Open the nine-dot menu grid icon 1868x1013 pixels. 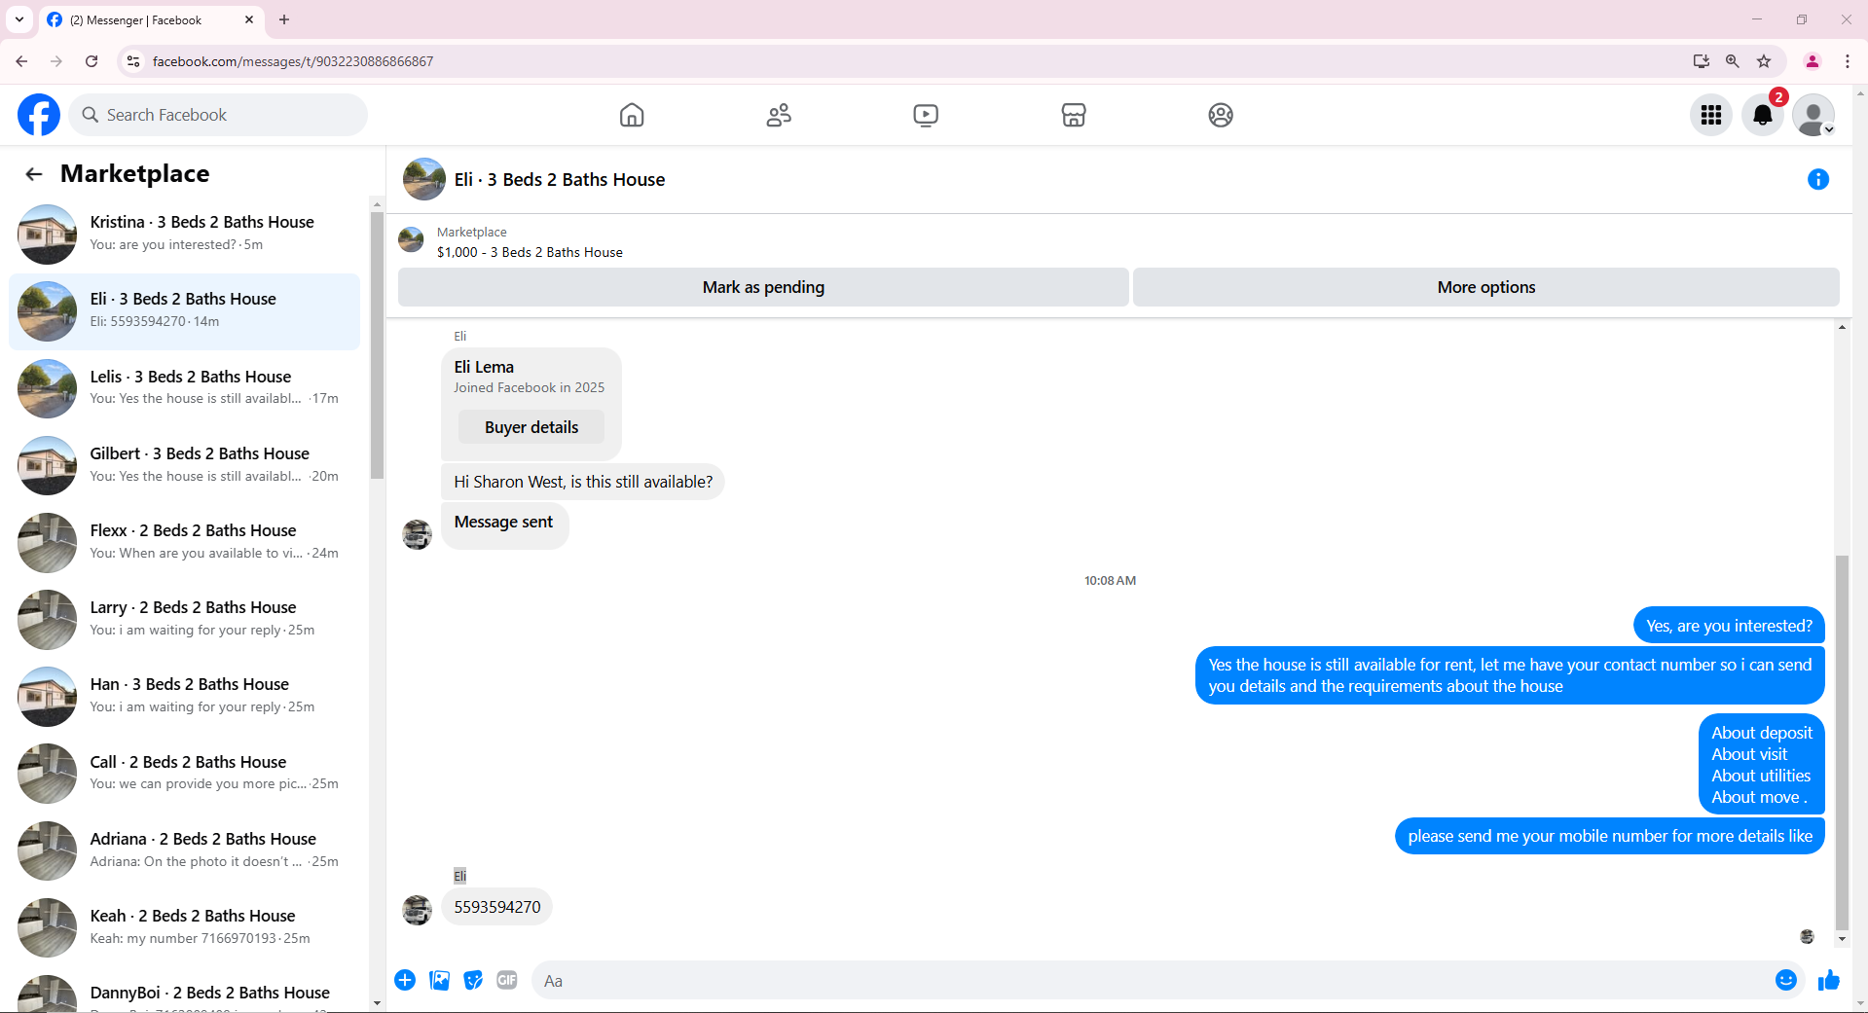(x=1711, y=115)
